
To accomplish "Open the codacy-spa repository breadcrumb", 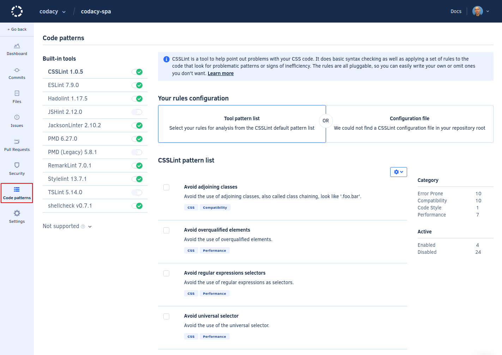I will click(x=96, y=11).
